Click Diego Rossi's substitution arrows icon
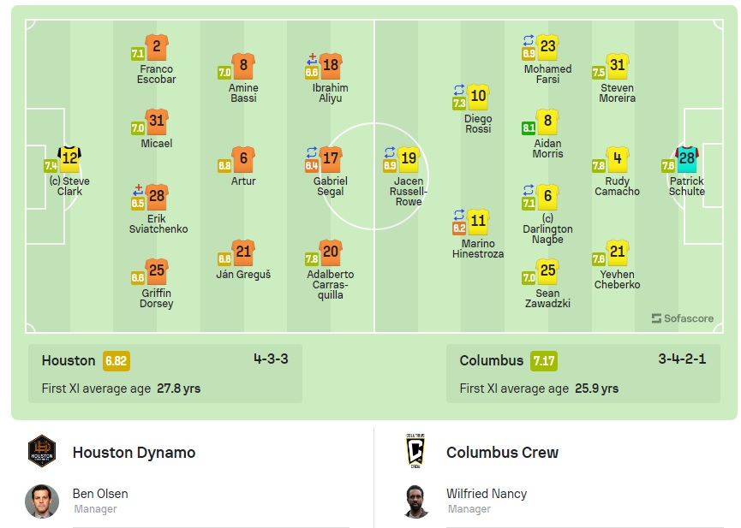This screenshot has width=741, height=528. click(x=459, y=89)
